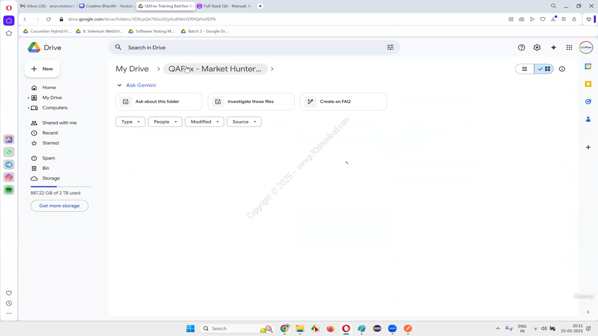The height and width of the screenshot is (336, 598).
Task: Open Google Tasks side panel
Action: pyautogui.click(x=588, y=102)
